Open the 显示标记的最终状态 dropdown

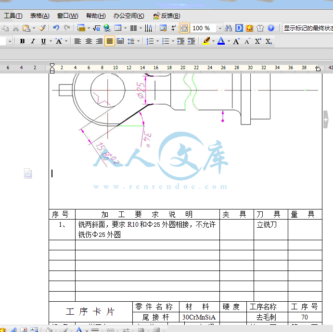pyautogui.click(x=308, y=28)
